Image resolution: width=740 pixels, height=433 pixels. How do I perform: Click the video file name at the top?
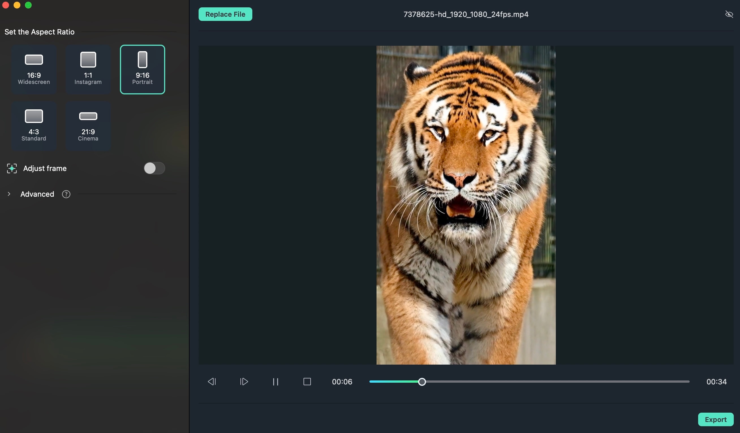tap(466, 14)
